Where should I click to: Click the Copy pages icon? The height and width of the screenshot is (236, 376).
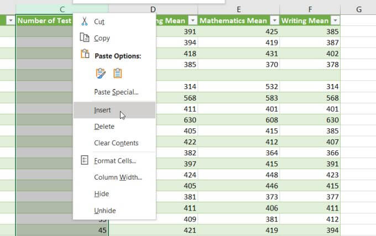[85, 38]
